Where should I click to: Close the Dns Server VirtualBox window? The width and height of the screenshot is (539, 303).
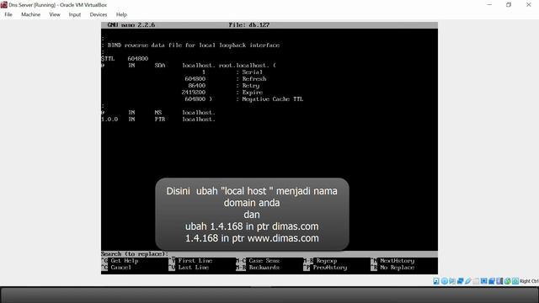[529, 5]
